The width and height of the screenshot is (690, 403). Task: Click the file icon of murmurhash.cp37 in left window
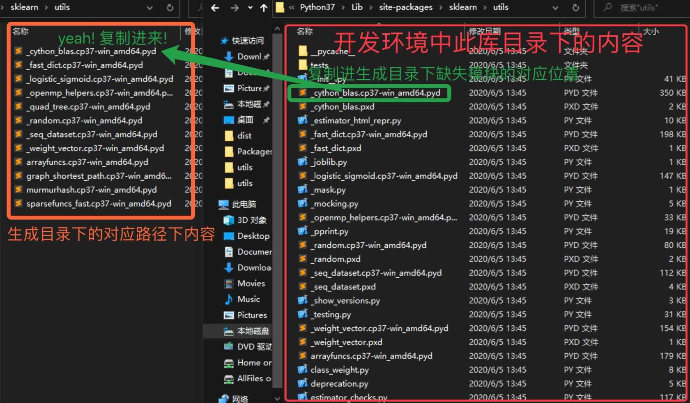coord(18,189)
